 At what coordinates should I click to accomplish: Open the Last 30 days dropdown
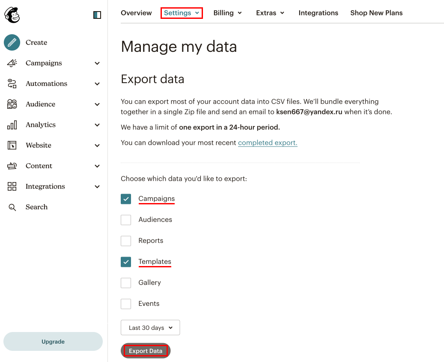tap(150, 327)
